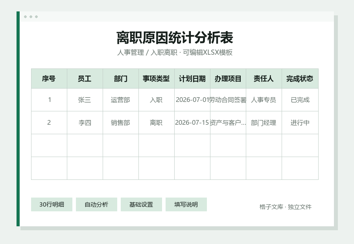This screenshot has height=244, width=354.
Task: Click the 办理项目 column header
Action: coord(228,79)
